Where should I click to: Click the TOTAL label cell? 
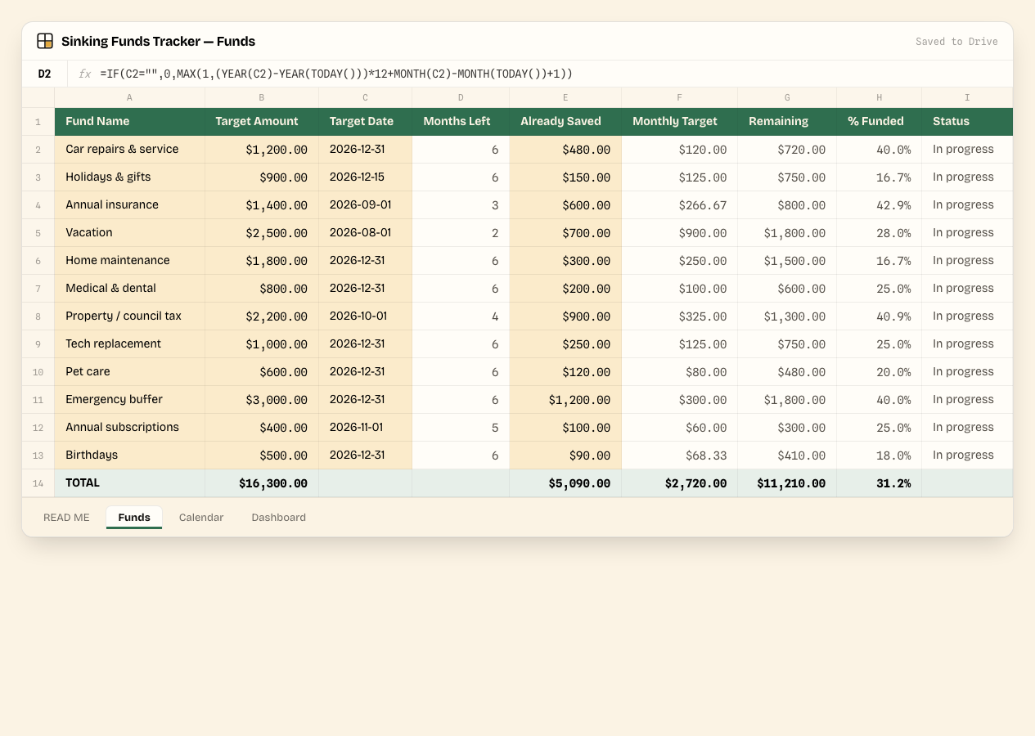click(129, 483)
